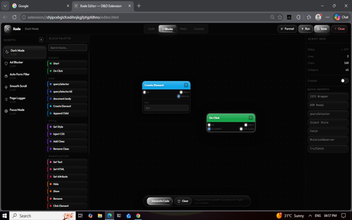The image size is (352, 220).
Task: Pick the Add Class block
Action: pos(67,141)
